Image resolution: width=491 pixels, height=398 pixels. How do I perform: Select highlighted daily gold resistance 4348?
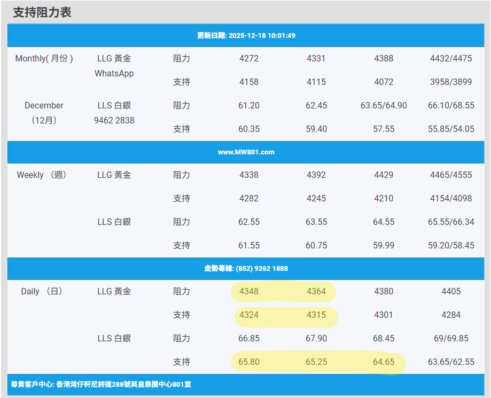coord(249,292)
